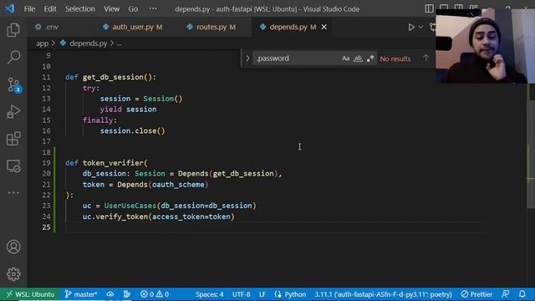The width and height of the screenshot is (535, 301).
Task: Open the Search view in activity bar
Action: click(13, 57)
